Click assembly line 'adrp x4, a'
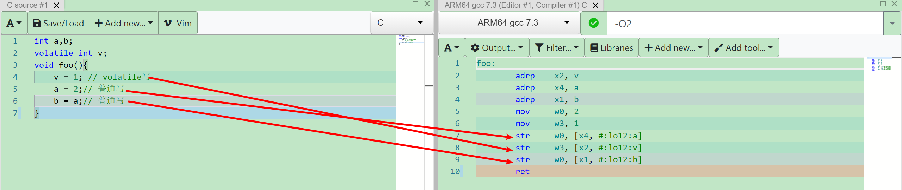The height and width of the screenshot is (190, 902). pos(547,87)
